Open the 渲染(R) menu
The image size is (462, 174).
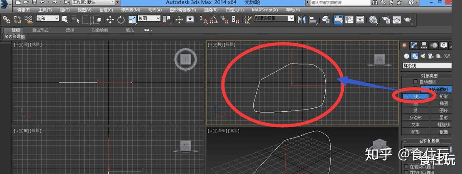point(211,9)
